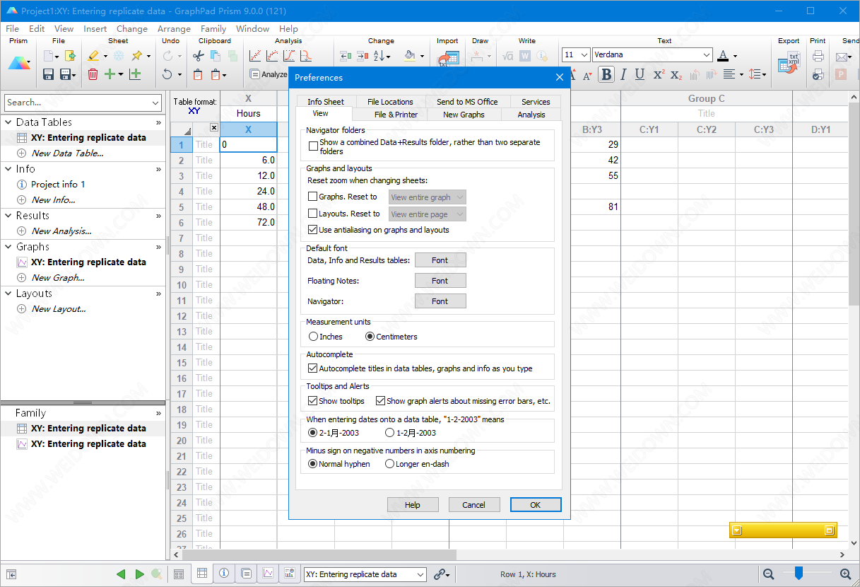
Task: Toggle Underline text formatting
Action: click(x=640, y=74)
